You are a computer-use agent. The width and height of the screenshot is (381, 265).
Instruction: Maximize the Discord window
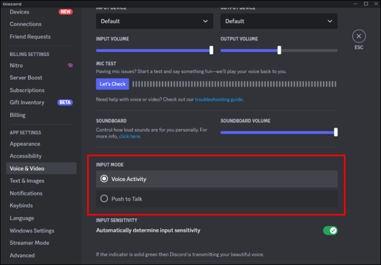(366, 4)
